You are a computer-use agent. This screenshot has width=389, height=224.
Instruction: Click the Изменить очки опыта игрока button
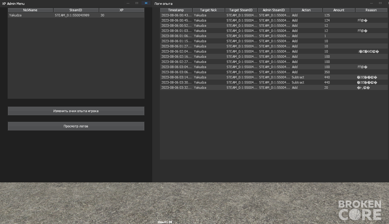point(76,111)
